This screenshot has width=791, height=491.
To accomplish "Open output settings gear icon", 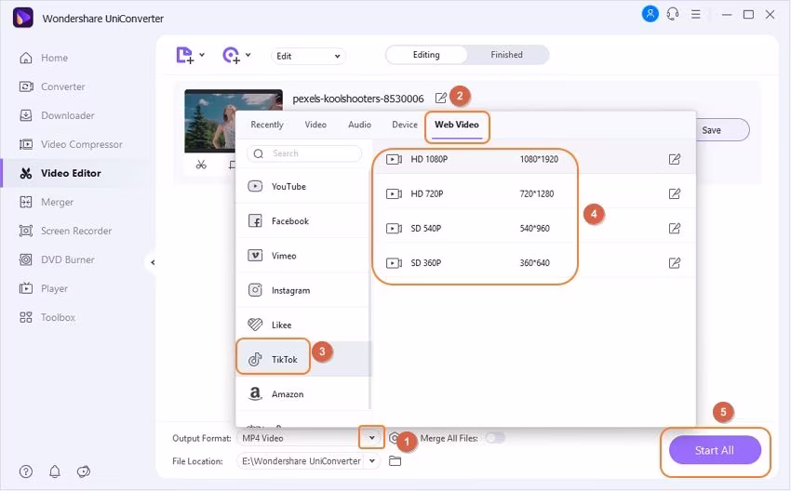I will point(394,438).
